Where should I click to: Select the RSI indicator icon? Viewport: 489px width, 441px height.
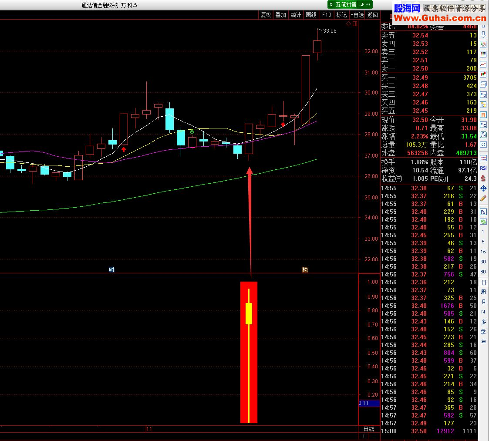(x=483, y=168)
